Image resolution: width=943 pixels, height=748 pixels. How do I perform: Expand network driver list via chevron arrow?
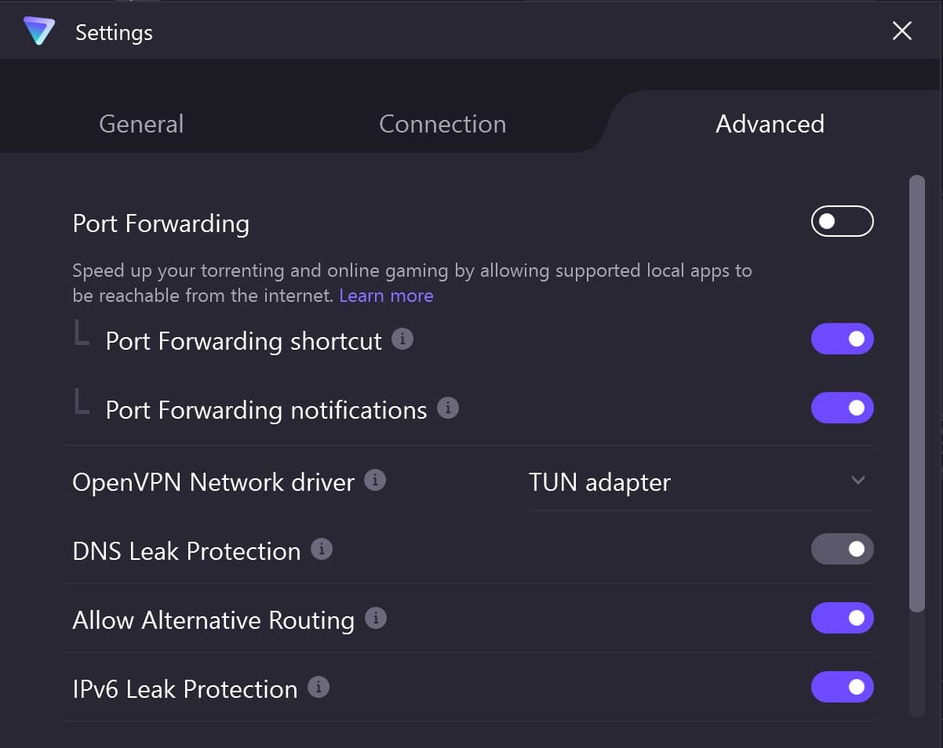point(858,480)
